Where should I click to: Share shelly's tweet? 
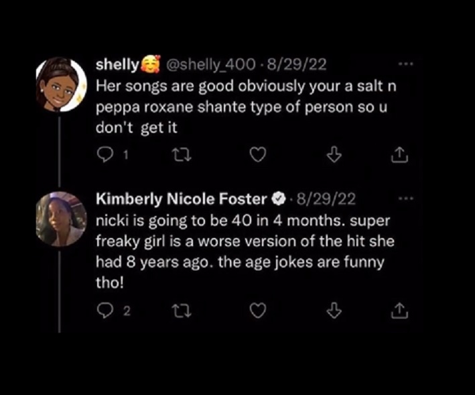point(399,156)
